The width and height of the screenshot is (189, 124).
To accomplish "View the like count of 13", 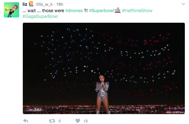I will (x=85, y=121).
